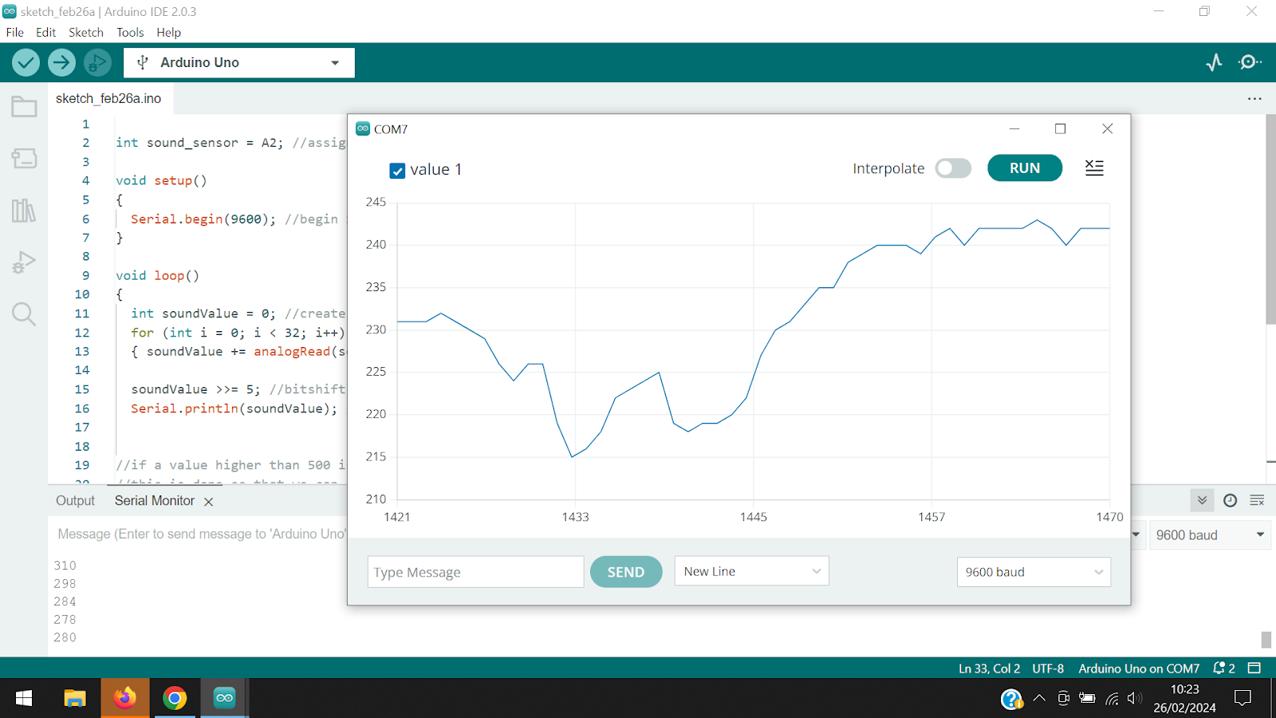The height and width of the screenshot is (718, 1276).
Task: Click the Windows Start button
Action: tap(24, 698)
